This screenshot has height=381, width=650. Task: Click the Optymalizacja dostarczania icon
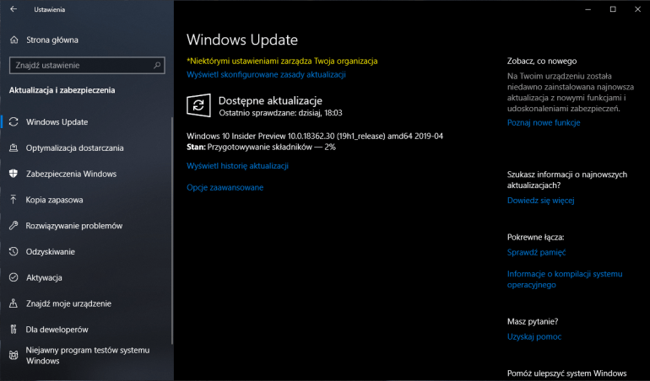(14, 148)
